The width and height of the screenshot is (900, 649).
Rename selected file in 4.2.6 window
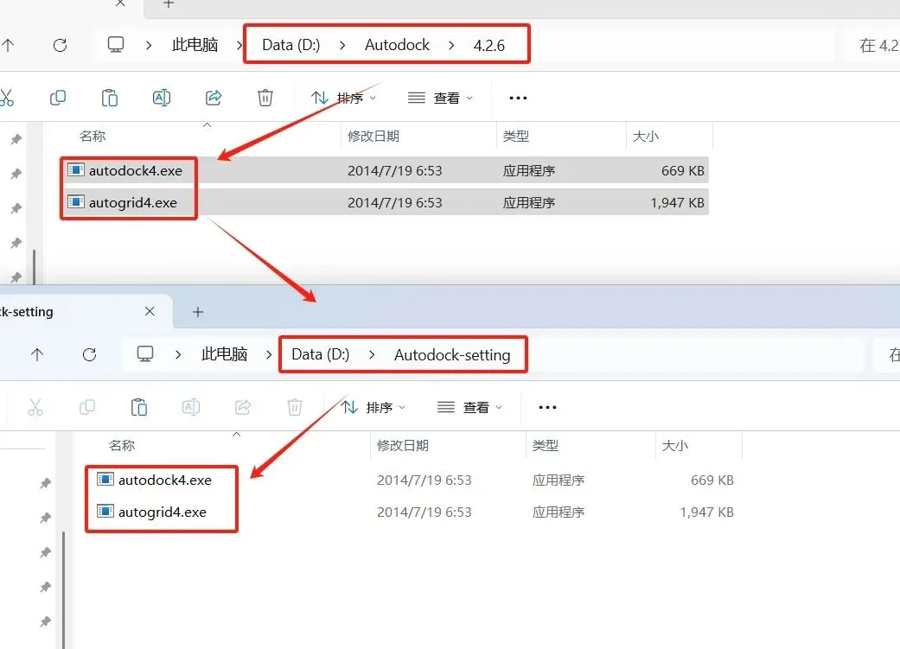click(x=162, y=99)
